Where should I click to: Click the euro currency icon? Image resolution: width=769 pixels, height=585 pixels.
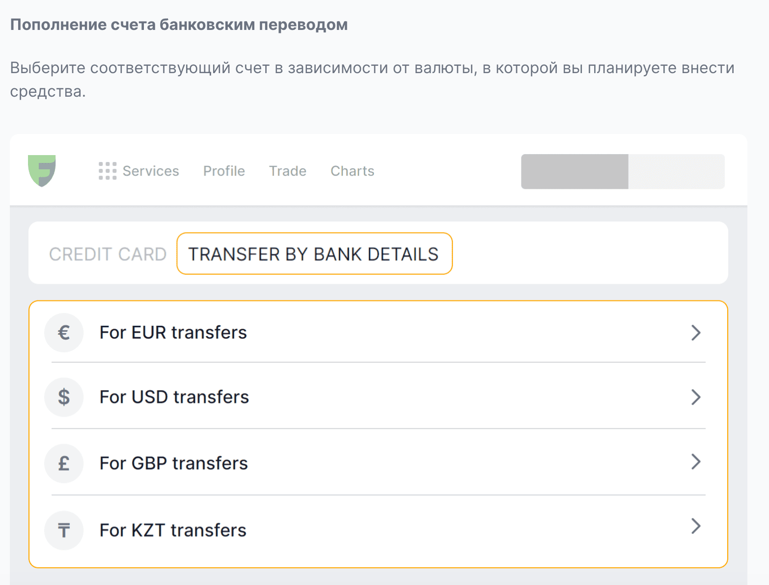click(x=64, y=333)
